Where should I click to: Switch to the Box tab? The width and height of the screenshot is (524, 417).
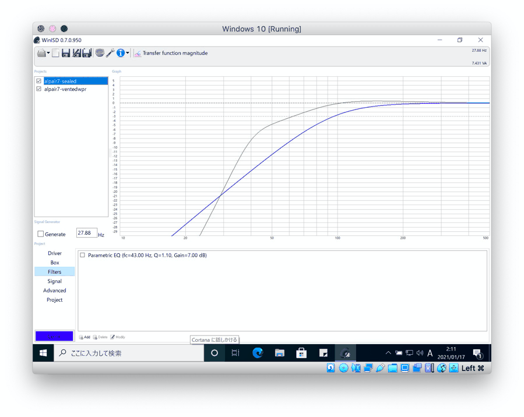pyautogui.click(x=54, y=263)
